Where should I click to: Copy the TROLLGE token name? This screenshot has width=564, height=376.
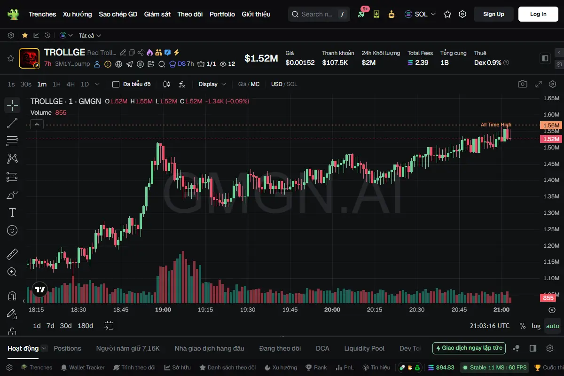[x=132, y=53]
